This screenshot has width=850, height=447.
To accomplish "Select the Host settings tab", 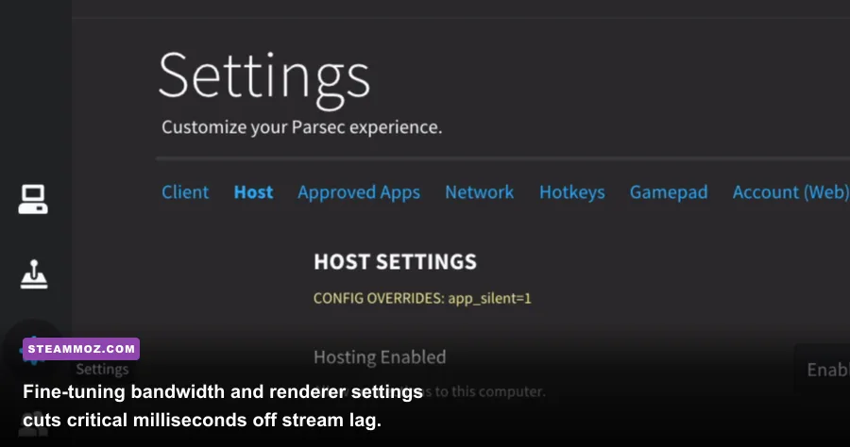I will [x=253, y=192].
